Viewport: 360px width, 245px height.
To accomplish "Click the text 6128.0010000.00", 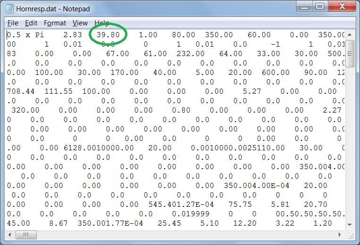I will 99,148.
